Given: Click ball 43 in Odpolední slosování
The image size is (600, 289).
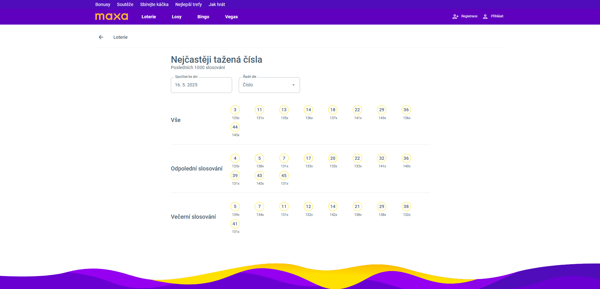Looking at the screenshot, I should coord(260,176).
